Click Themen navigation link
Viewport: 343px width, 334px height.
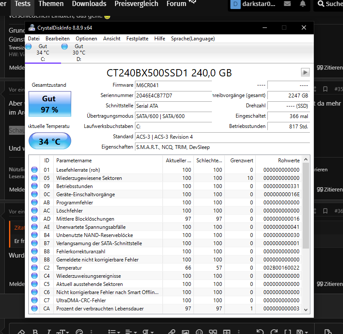click(x=51, y=4)
